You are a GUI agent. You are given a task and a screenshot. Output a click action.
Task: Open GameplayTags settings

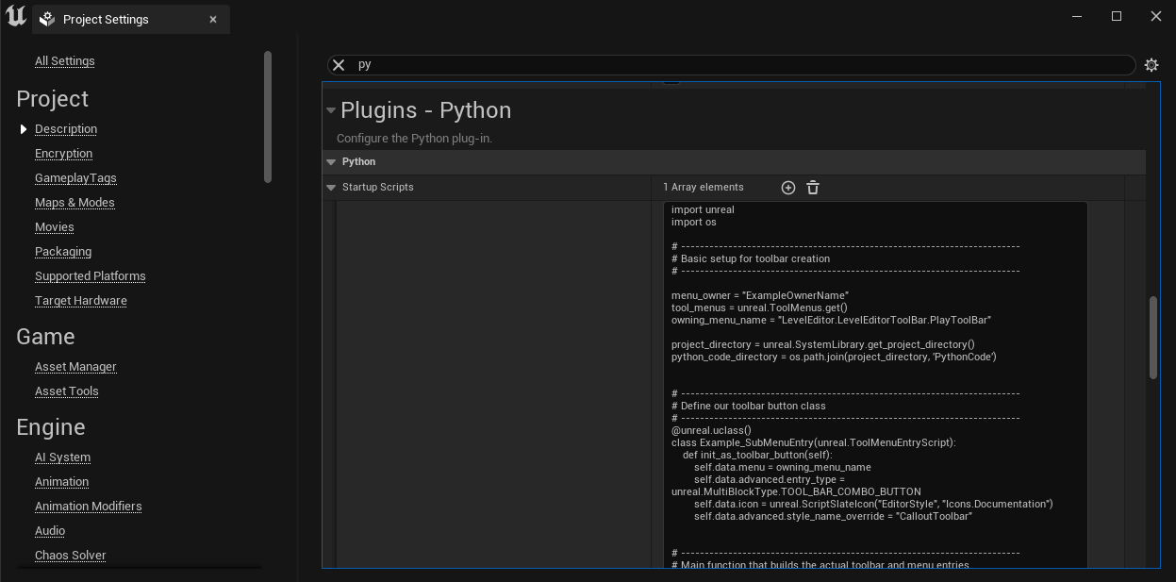pyautogui.click(x=75, y=178)
